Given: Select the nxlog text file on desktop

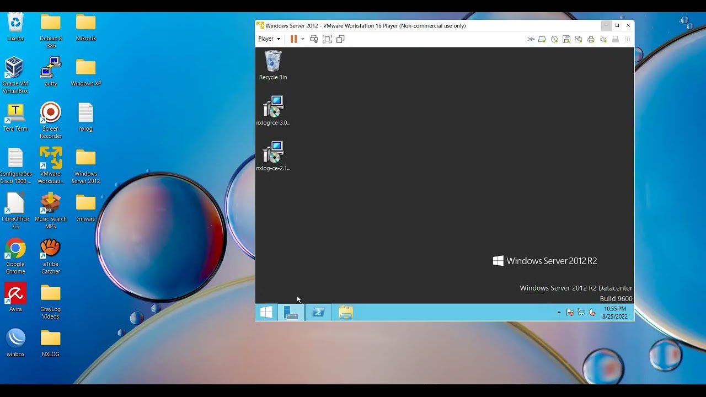Looking at the screenshot, I should coord(86,117).
